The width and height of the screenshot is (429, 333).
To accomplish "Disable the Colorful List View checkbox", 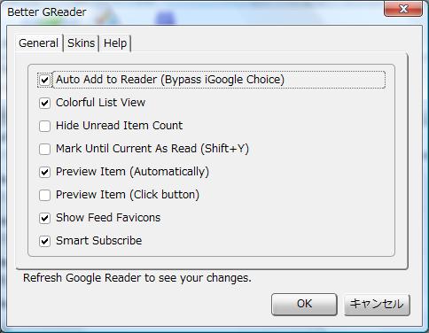I will pos(44,103).
